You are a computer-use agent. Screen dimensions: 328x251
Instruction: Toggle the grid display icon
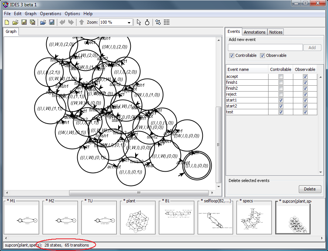pyautogui.click(x=167, y=22)
